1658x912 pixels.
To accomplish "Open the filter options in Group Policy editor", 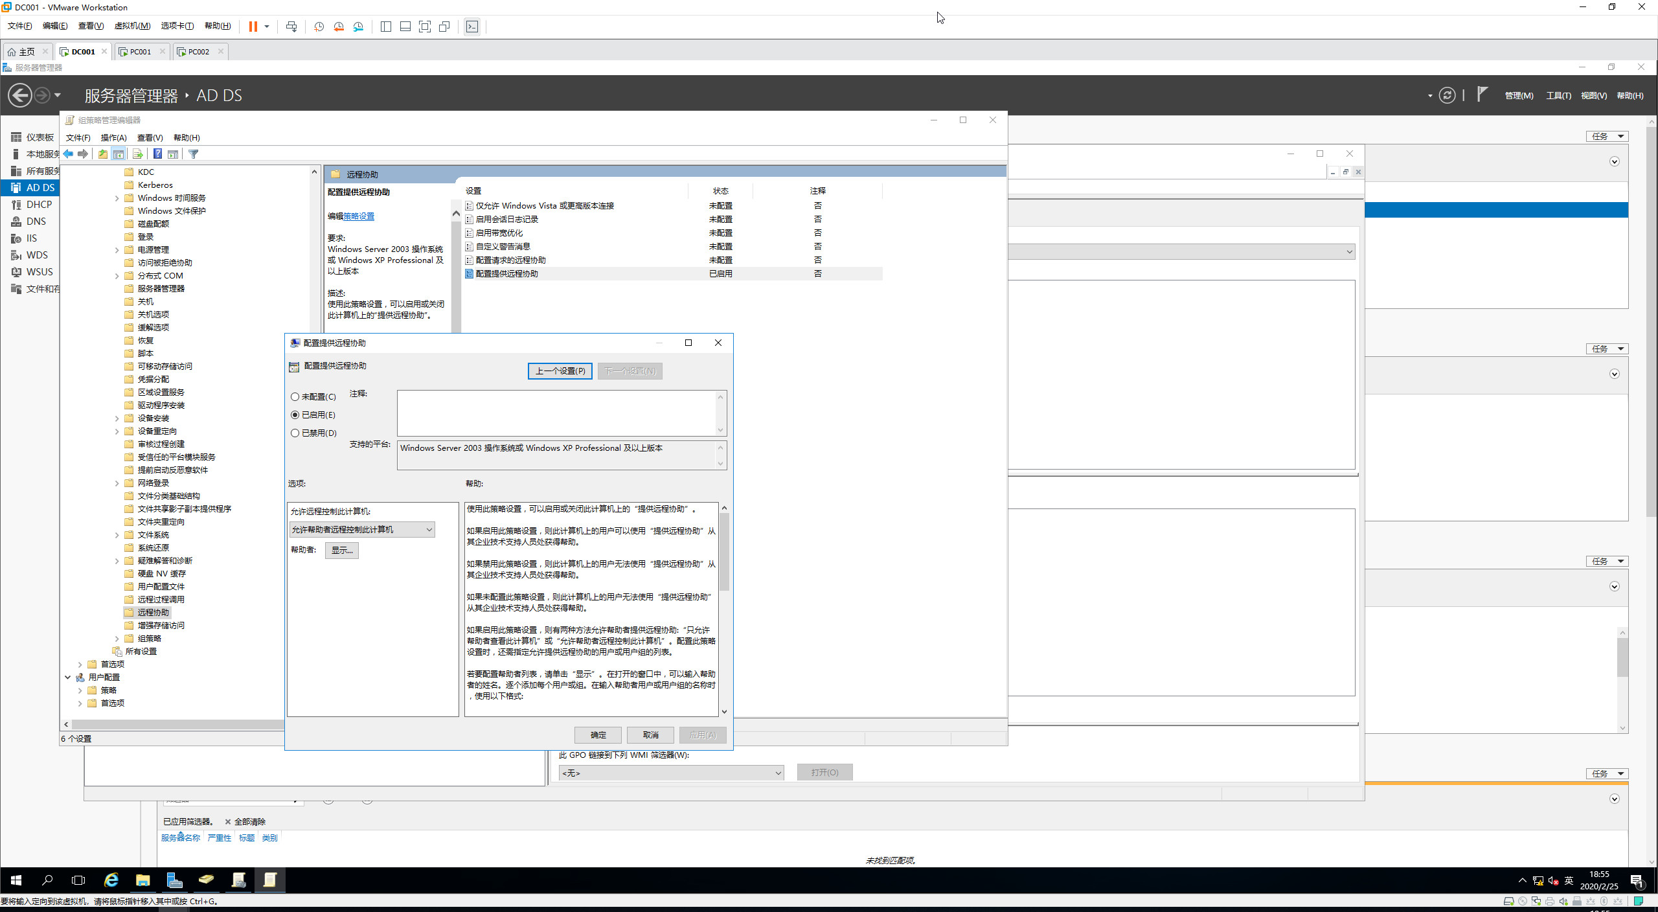I will coord(193,154).
